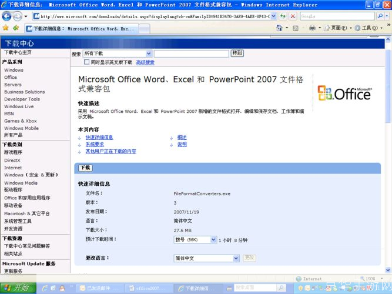Viewport: 392px width, 294px height.
Task: Open the Home icon dropdown arrow
Action: (287, 28)
